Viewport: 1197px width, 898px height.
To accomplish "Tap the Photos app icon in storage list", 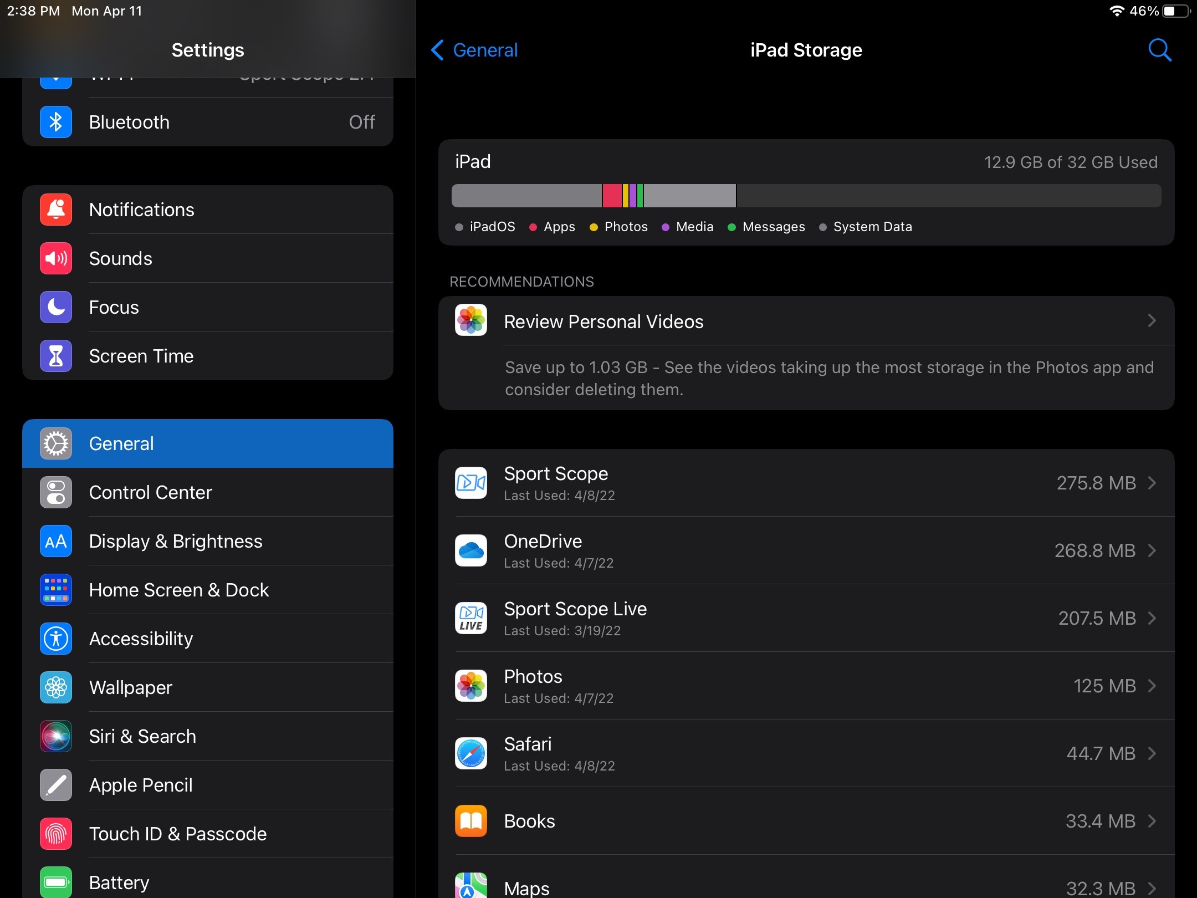I will pos(471,686).
